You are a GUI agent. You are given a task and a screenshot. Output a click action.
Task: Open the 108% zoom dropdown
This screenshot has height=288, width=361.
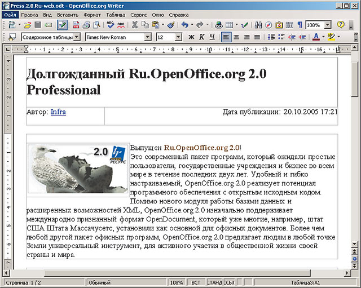pyautogui.click(x=327, y=25)
